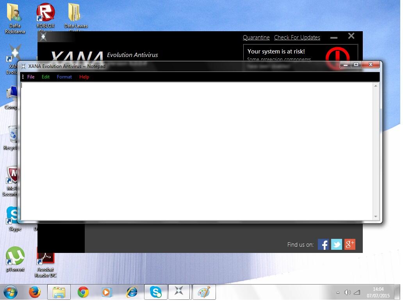
Task: Minimize the XANA Antivirus main window
Action: coord(333,37)
